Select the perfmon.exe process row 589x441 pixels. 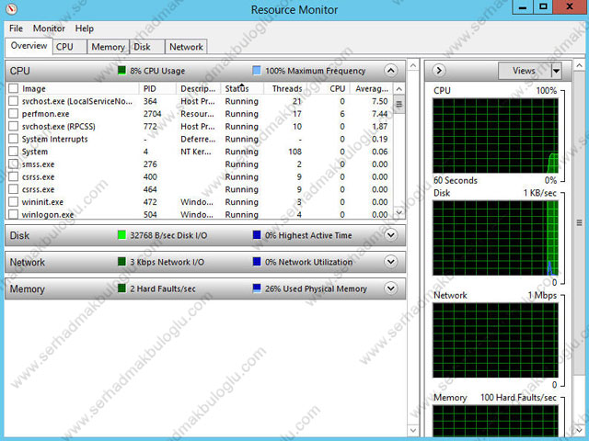pos(201,114)
